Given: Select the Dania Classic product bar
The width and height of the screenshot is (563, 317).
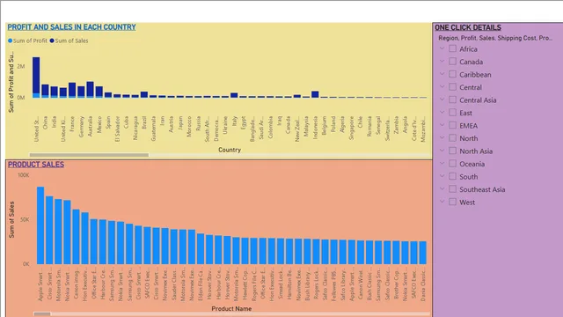Looking at the screenshot, I should pyautogui.click(x=422, y=253).
